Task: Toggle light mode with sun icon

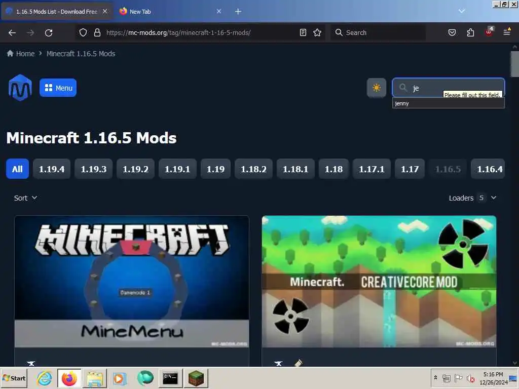Action: click(x=377, y=88)
